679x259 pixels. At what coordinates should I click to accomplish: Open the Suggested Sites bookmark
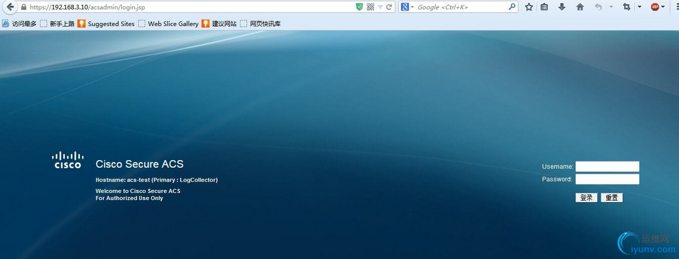pyautogui.click(x=106, y=24)
